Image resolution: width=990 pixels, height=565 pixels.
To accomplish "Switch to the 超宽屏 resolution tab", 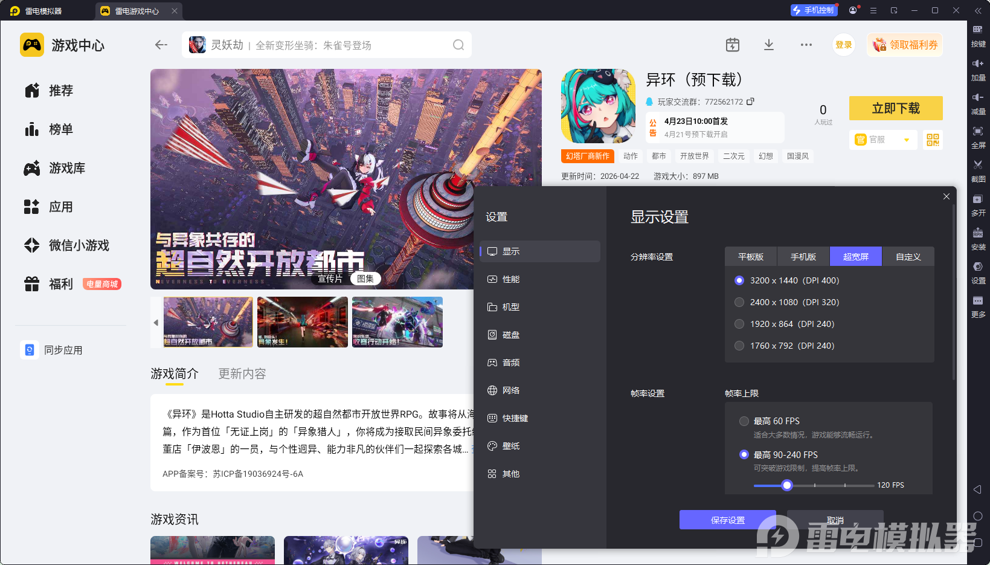I will click(x=856, y=257).
